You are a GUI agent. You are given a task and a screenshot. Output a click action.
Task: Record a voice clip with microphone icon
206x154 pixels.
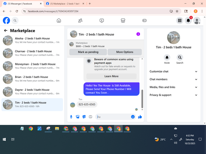pos(71,117)
